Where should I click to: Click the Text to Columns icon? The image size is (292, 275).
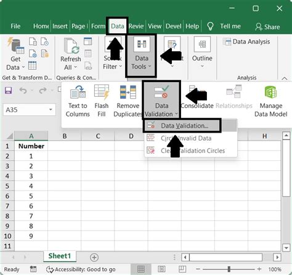(78, 92)
